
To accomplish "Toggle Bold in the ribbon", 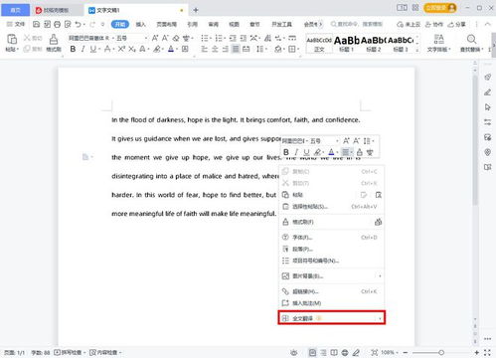I will pyautogui.click(x=73, y=49).
